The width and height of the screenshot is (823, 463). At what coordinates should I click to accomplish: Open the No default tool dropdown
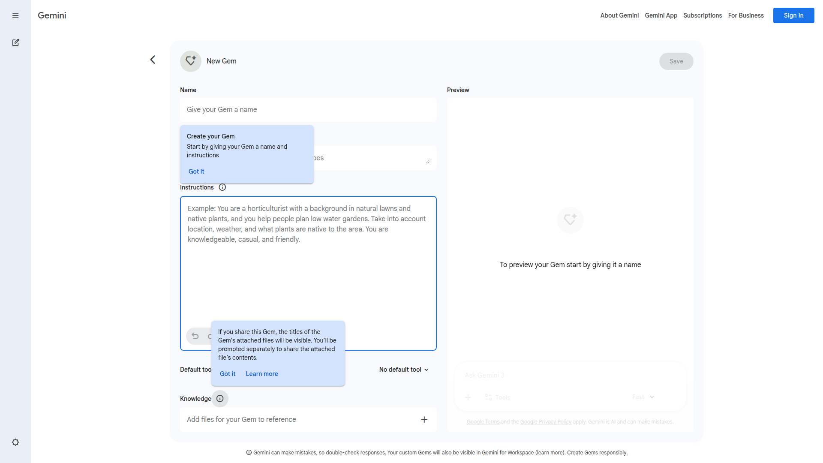tap(404, 370)
